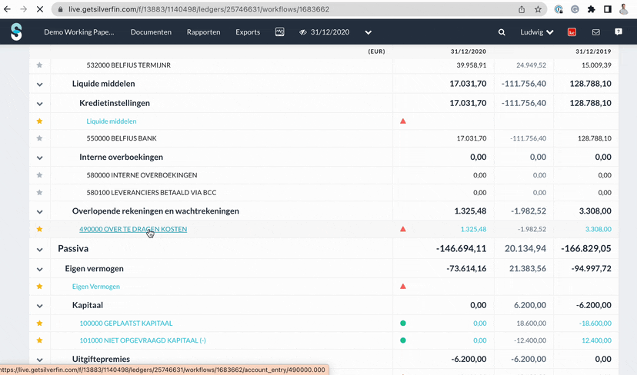Collapse the Kredietinstellingen section

pyautogui.click(x=39, y=104)
